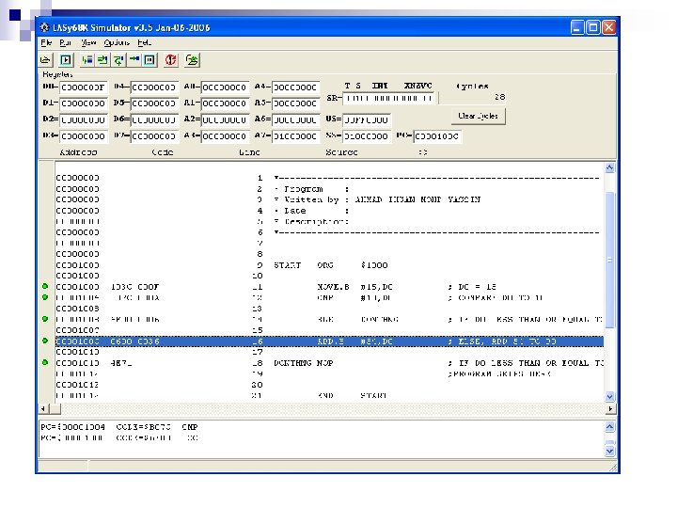Click the D5 register field
Screen dimensions: 677x508
point(154,103)
